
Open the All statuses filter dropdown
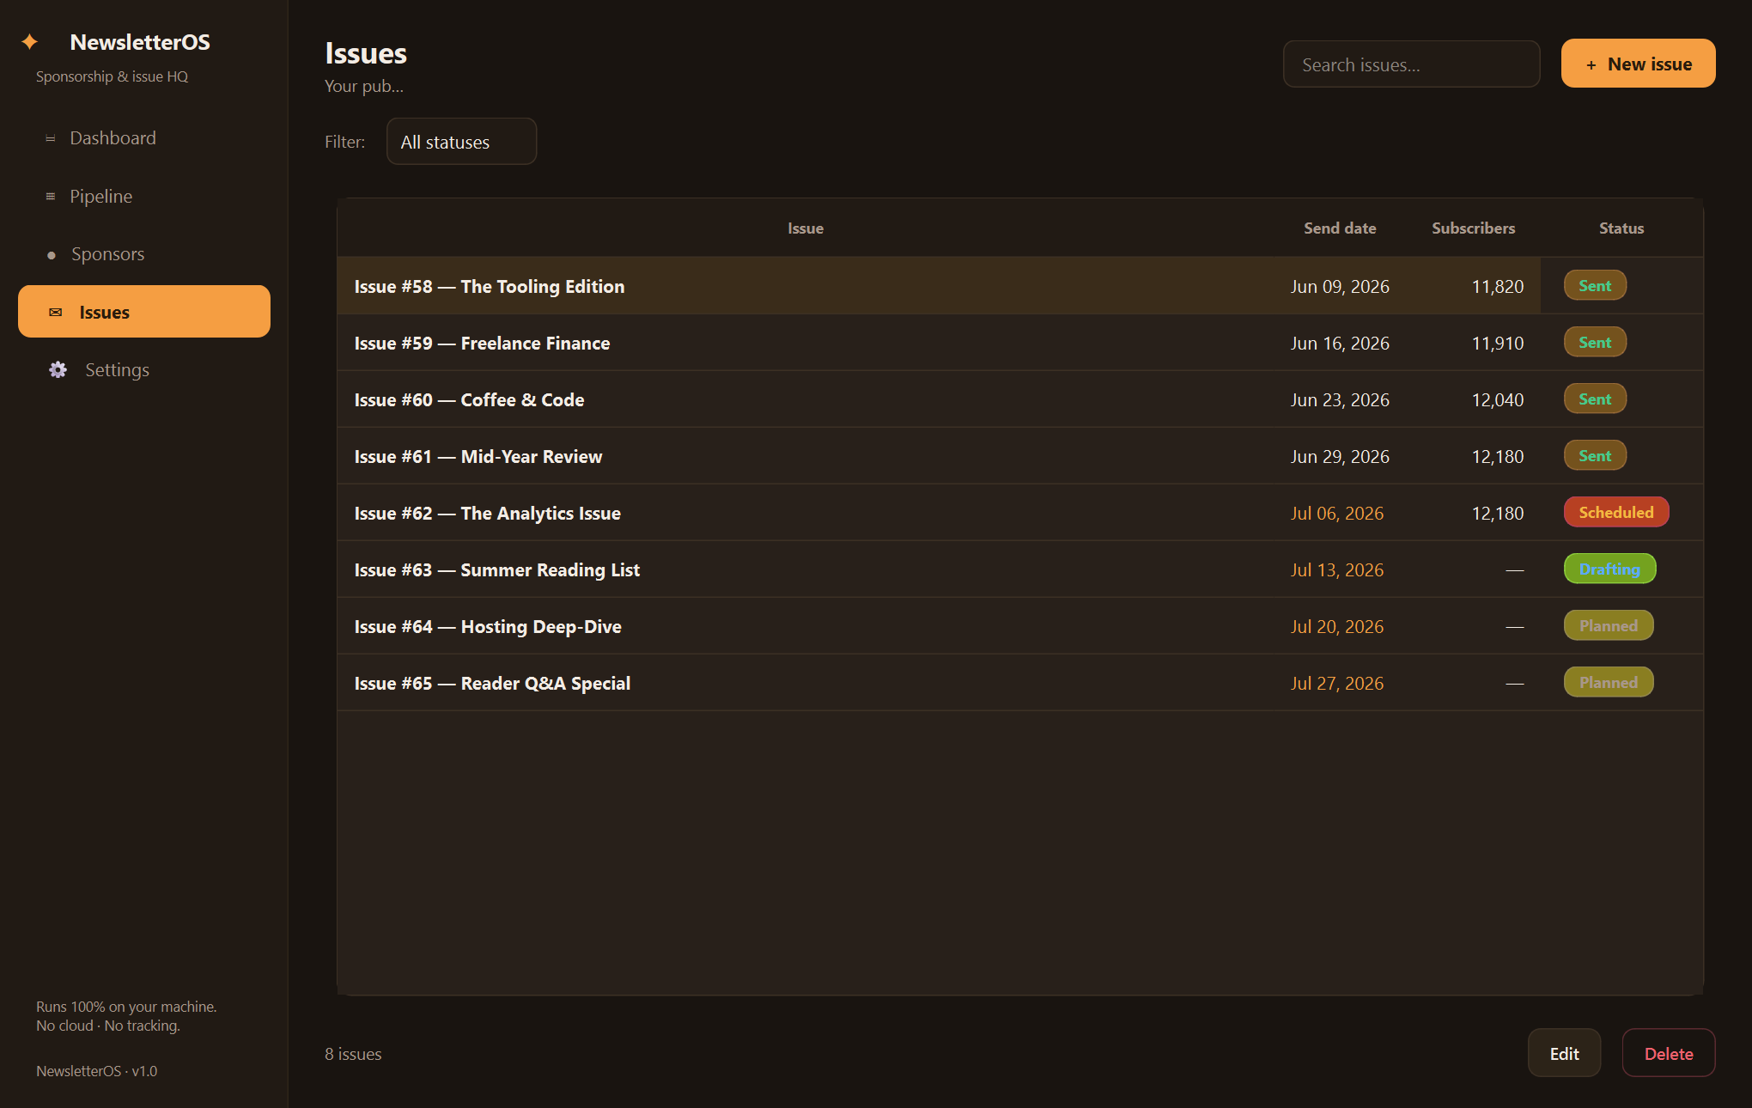[x=461, y=142]
